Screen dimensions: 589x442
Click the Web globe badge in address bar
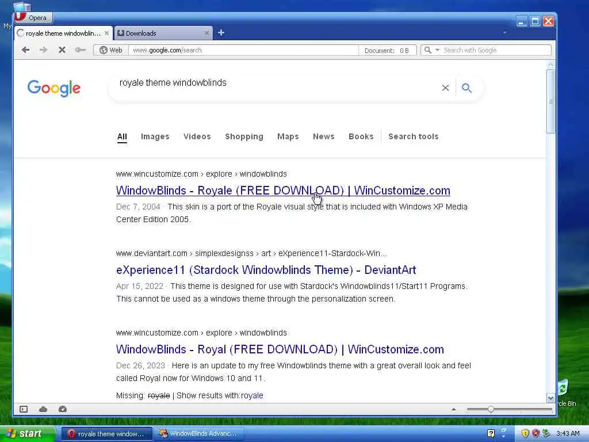(x=111, y=50)
